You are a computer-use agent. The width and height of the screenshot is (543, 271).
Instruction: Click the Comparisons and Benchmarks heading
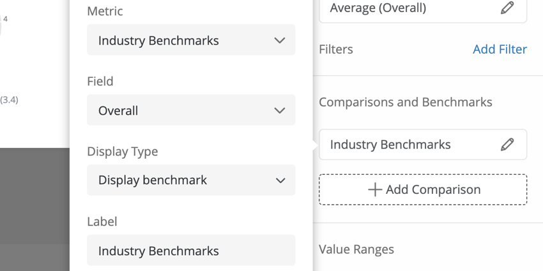tap(406, 102)
